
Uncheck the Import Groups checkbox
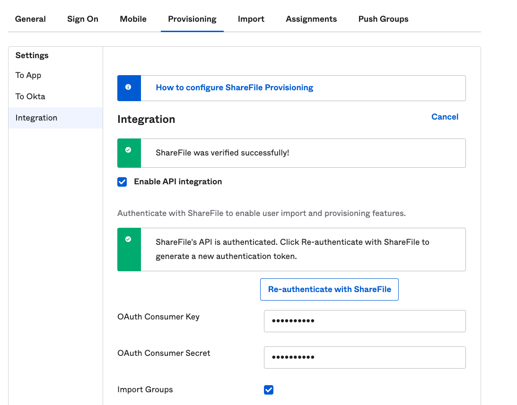(268, 389)
